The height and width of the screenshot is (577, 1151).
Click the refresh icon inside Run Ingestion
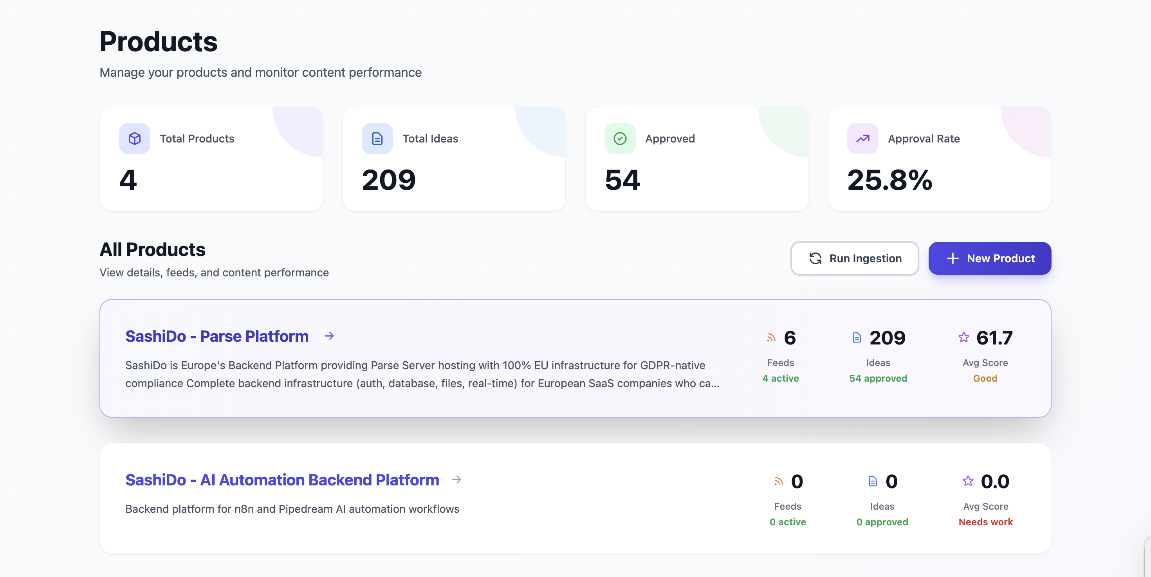click(x=816, y=258)
